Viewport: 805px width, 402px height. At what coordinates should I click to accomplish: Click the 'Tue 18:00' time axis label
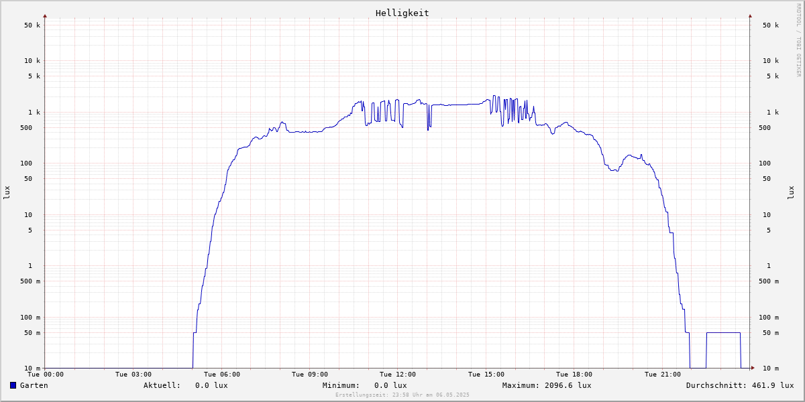coord(574,375)
